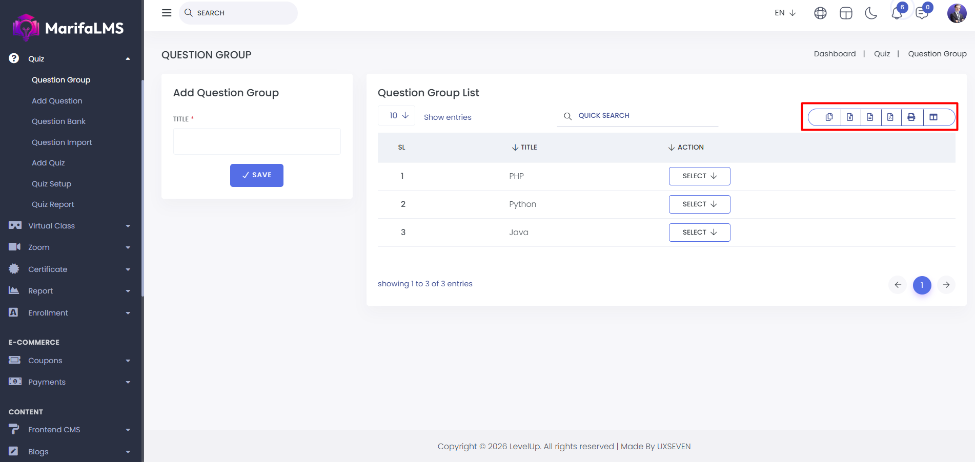The image size is (975, 462).
Task: Export the list as PDF file
Action: (890, 117)
